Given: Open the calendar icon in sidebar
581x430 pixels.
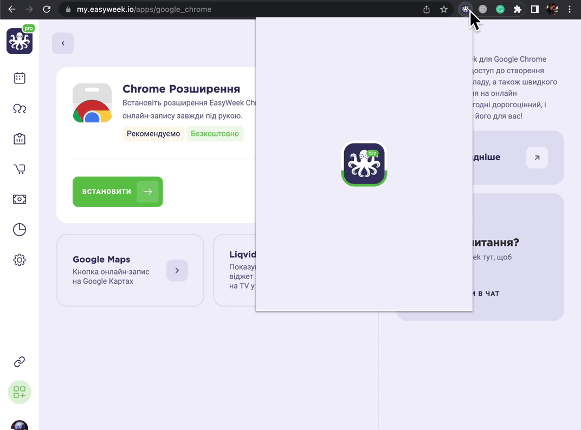Looking at the screenshot, I should (20, 78).
